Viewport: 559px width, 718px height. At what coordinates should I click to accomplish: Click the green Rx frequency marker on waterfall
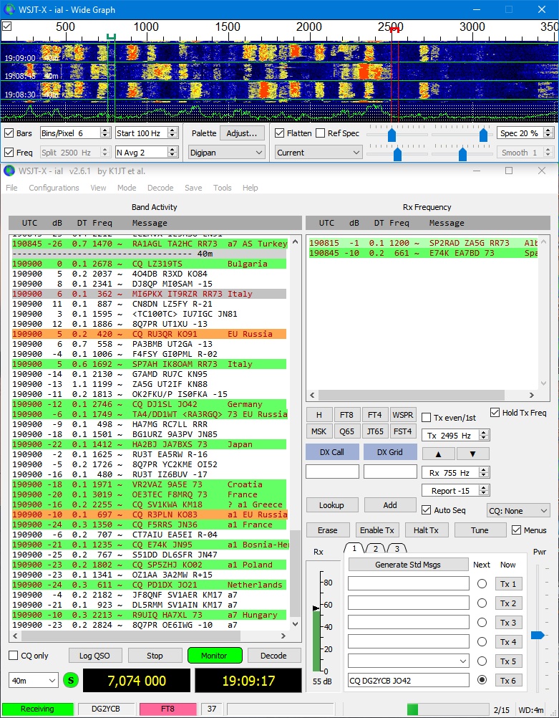point(110,36)
